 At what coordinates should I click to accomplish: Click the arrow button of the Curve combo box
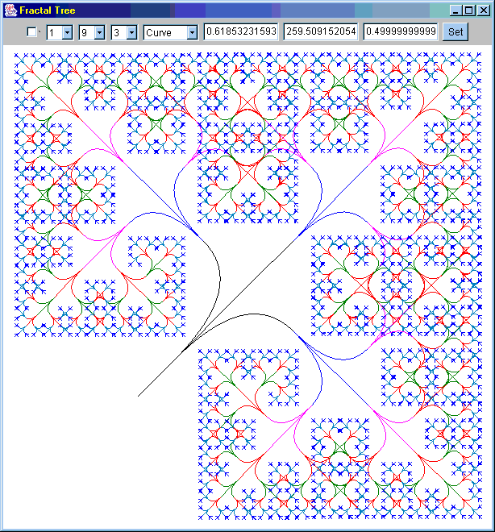coord(192,32)
